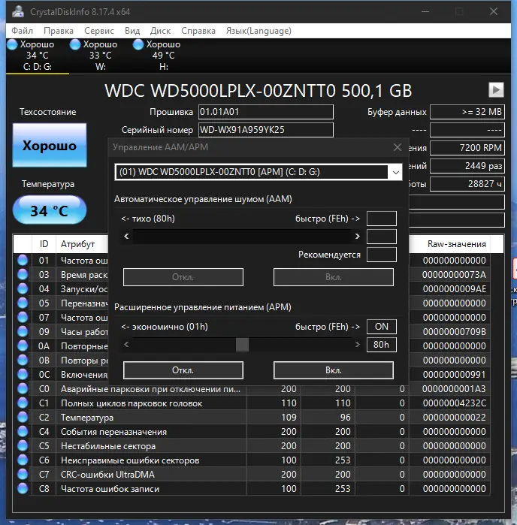
Task: Click the 7200 RPM rotation field
Action: pyautogui.click(x=467, y=148)
